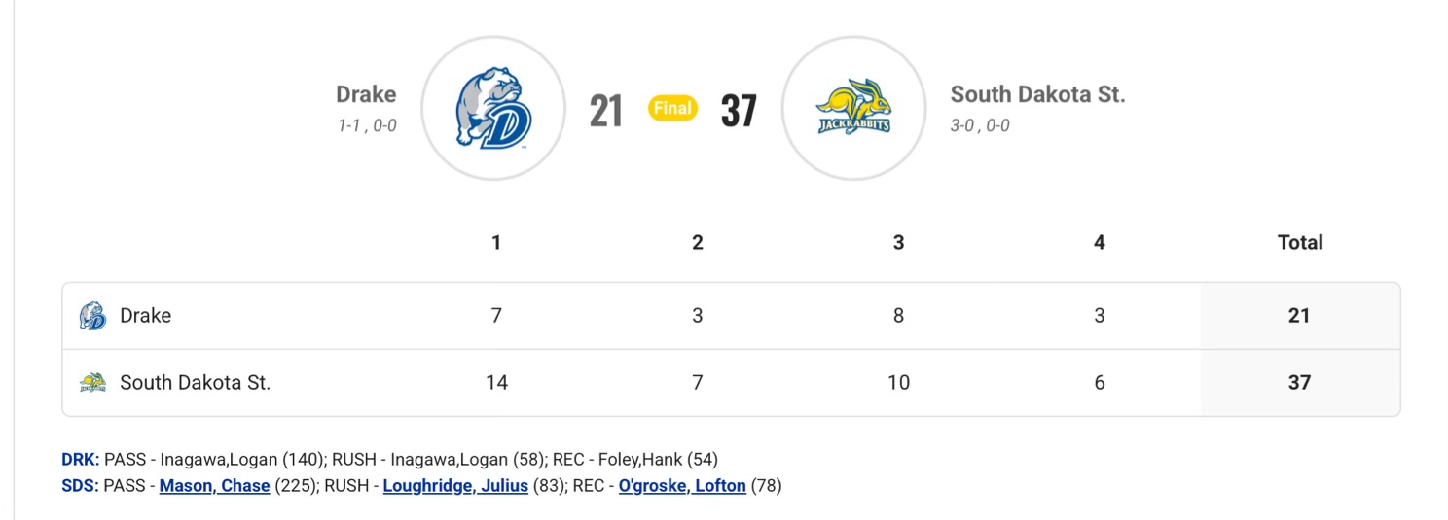
Task: Select the Total column header
Action: 1300,243
